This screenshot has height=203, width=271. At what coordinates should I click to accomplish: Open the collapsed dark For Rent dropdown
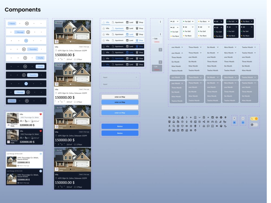point(247,21)
